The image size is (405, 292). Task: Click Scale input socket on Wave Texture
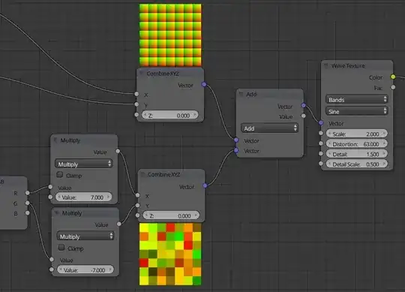[x=321, y=133]
